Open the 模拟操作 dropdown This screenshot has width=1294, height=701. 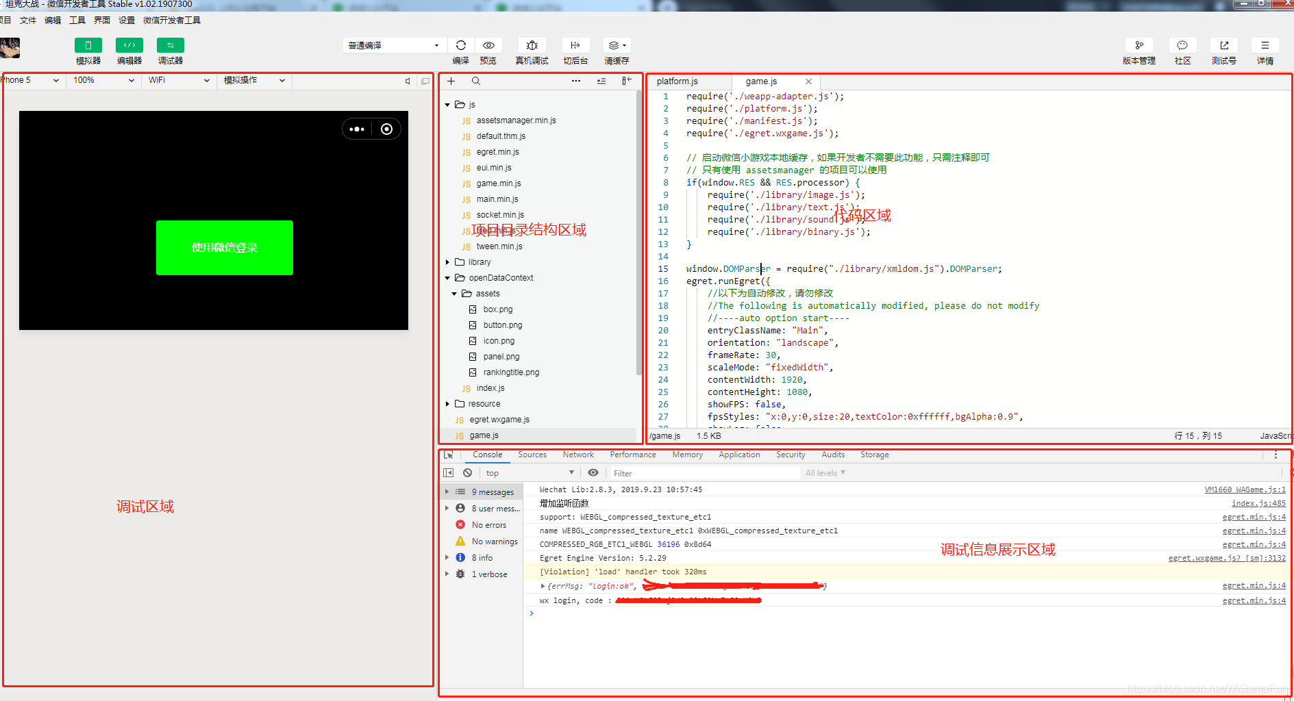coord(254,80)
